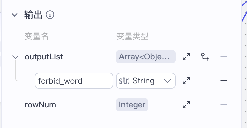Viewport: 247px width, 128px height.
Task: Select the outputList variable name
Action: (44, 57)
